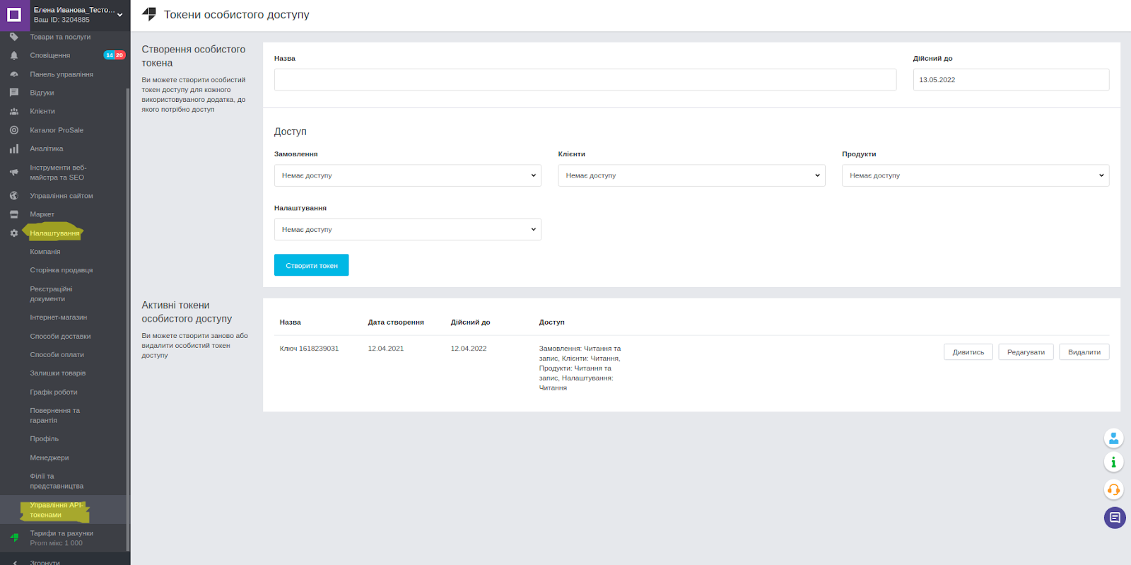
Task: Open Сповіщення menu item
Action: 50,55
